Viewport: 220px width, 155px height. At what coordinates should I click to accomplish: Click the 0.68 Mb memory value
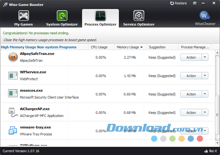[130, 113]
